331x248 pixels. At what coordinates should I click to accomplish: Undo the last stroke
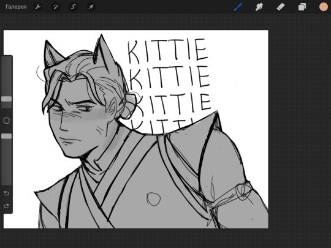tap(6, 193)
